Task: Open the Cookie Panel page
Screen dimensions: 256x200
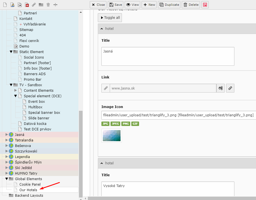Action: [30, 184]
